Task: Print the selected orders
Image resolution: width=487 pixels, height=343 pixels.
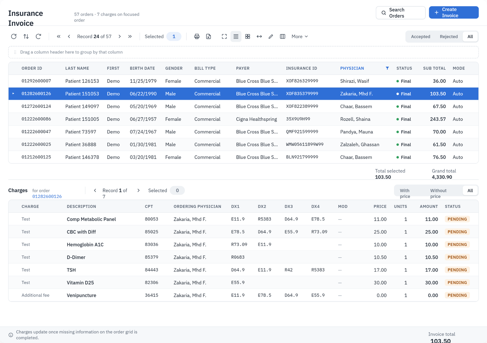Action: coord(197,37)
